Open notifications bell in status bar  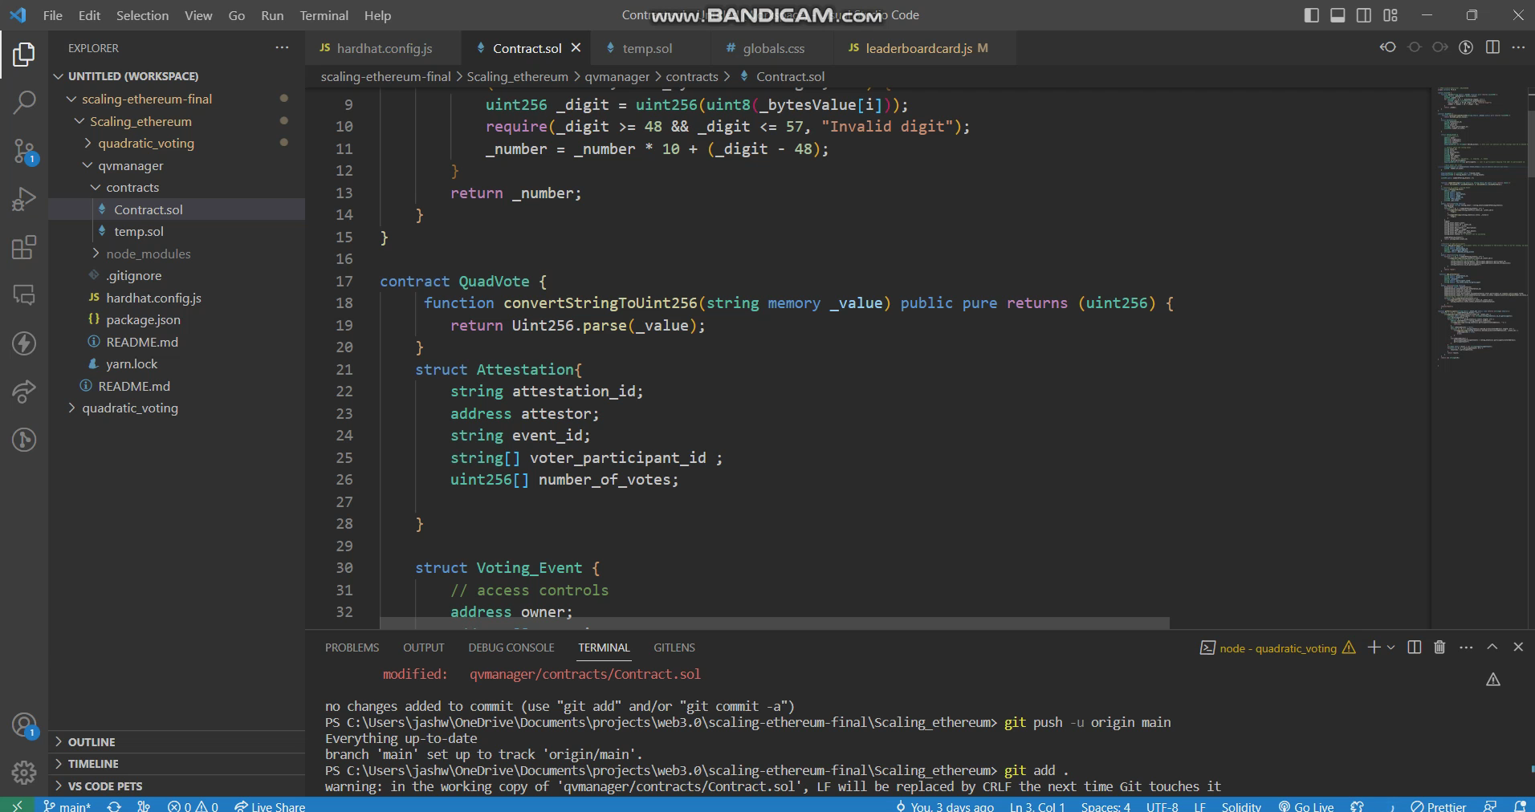click(1520, 806)
